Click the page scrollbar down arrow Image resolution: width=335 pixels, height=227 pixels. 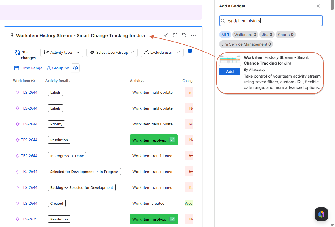click(x=332, y=225)
